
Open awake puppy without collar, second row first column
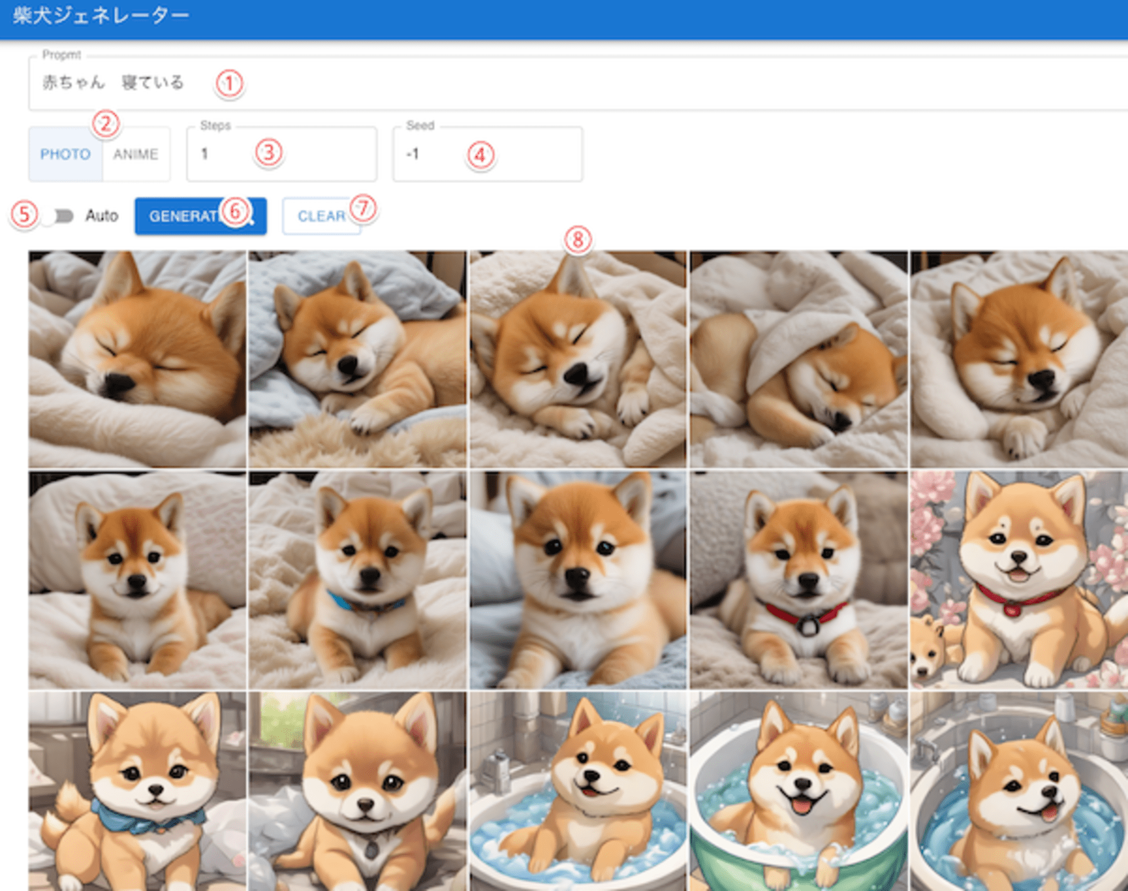138,580
